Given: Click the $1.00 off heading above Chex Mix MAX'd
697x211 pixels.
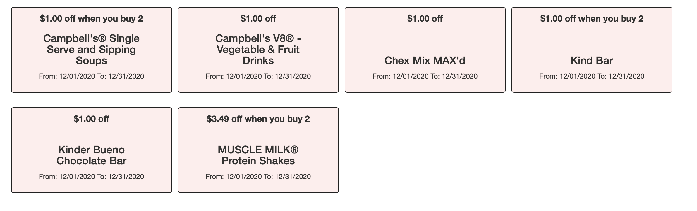Looking at the screenshot, I should (425, 19).
